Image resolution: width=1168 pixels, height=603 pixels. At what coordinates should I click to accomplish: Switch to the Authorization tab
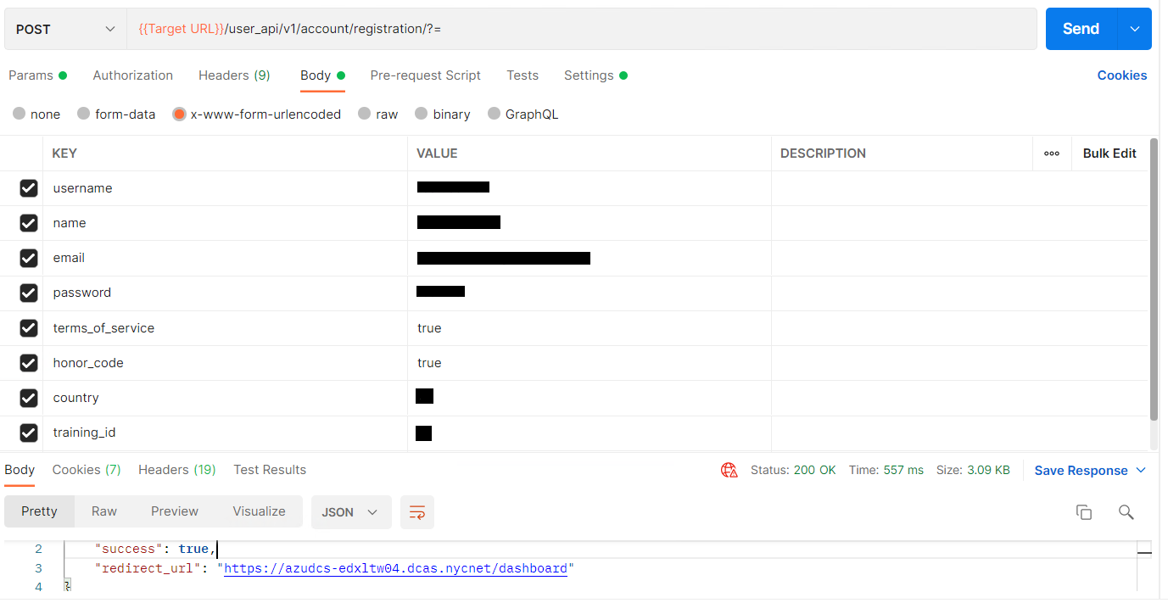[133, 75]
